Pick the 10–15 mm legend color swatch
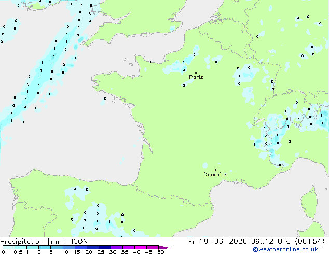 tap(68, 247)
